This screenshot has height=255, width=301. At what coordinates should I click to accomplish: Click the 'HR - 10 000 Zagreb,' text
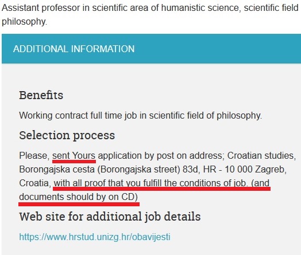[245, 169]
